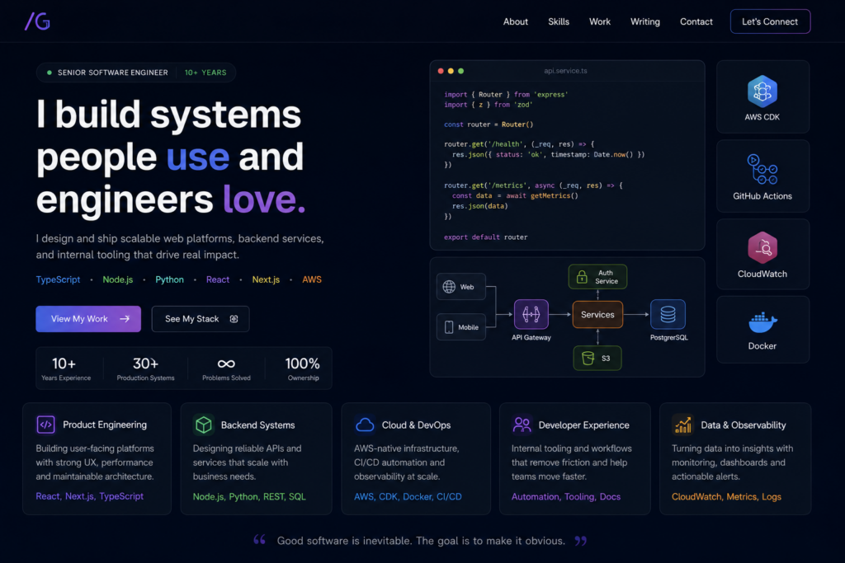Open the Product Engineering card
This screenshot has width=845, height=563.
(x=97, y=458)
